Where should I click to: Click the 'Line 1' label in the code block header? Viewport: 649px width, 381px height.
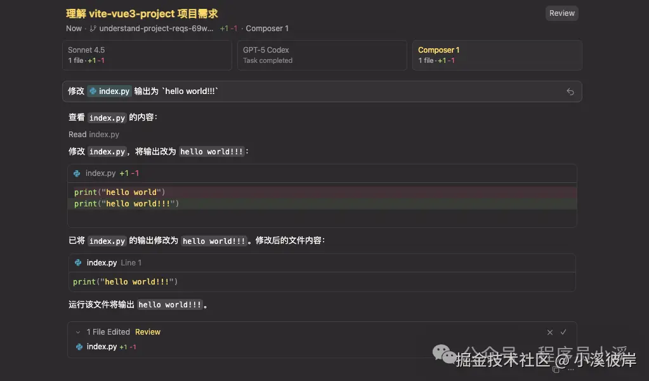131,262
